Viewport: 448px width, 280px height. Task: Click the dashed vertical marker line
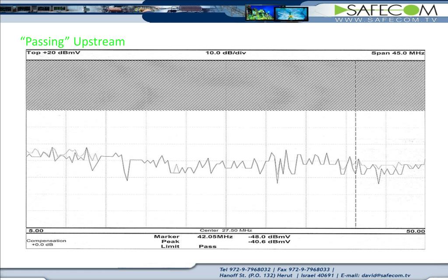pyautogui.click(x=355, y=144)
